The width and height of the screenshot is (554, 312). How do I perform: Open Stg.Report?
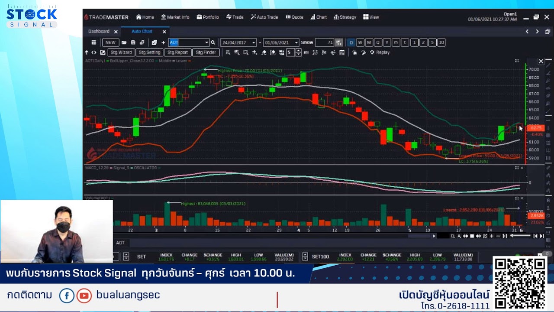[177, 52]
